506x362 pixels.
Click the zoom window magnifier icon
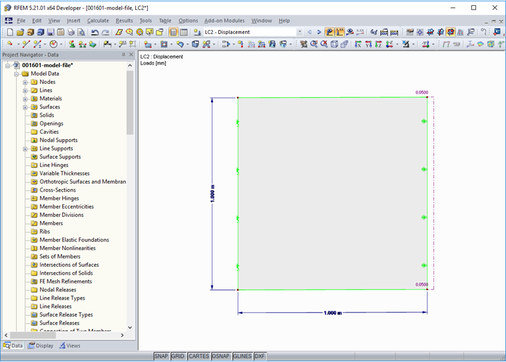[314, 44]
